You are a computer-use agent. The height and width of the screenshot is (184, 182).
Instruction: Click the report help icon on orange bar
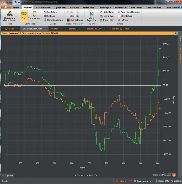click(x=176, y=33)
